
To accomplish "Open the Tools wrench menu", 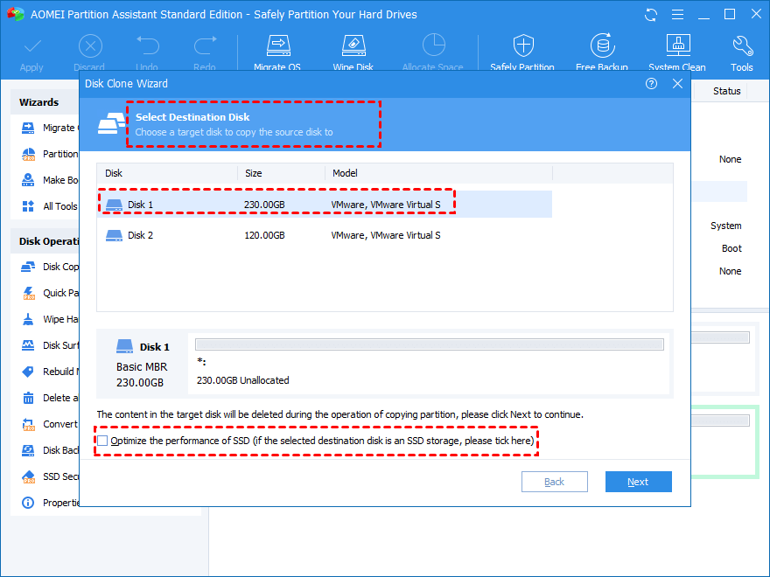I will [x=741, y=52].
